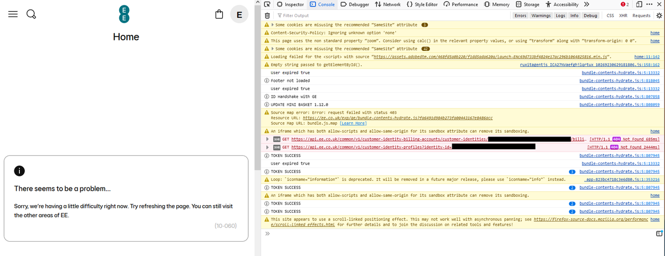Toggle the Debug filter
This screenshot has width=665, height=256.
590,15
